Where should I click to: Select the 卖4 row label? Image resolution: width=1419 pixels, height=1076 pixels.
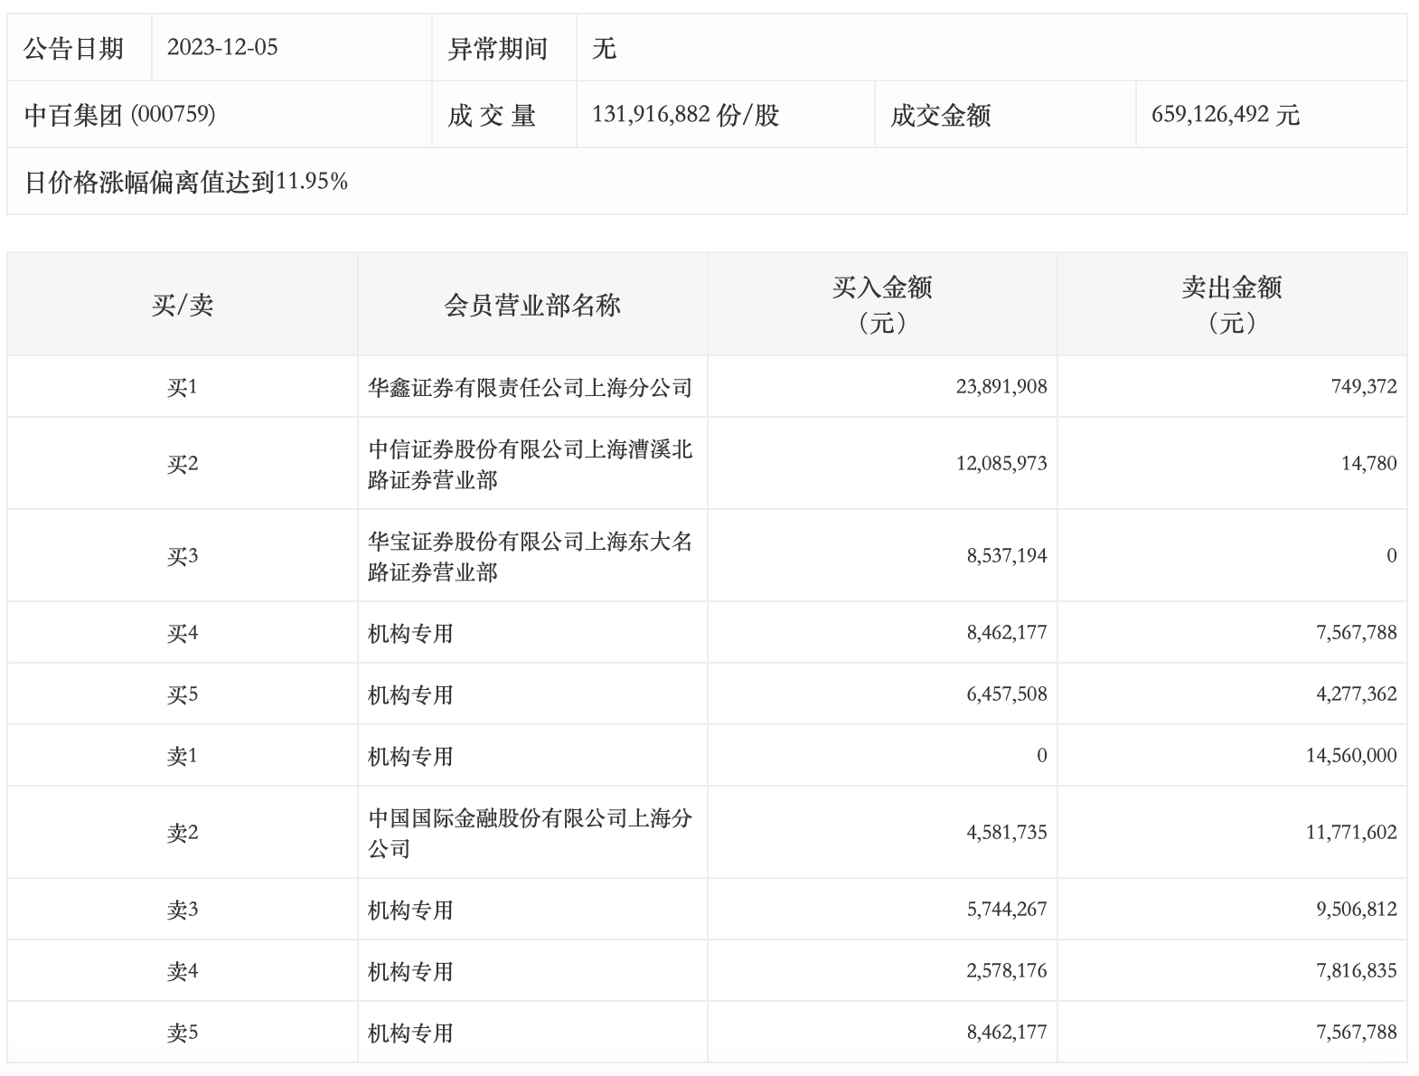coord(183,971)
